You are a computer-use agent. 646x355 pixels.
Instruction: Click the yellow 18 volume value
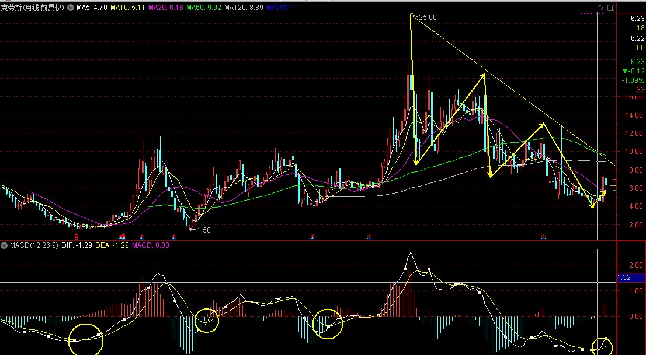(x=641, y=28)
